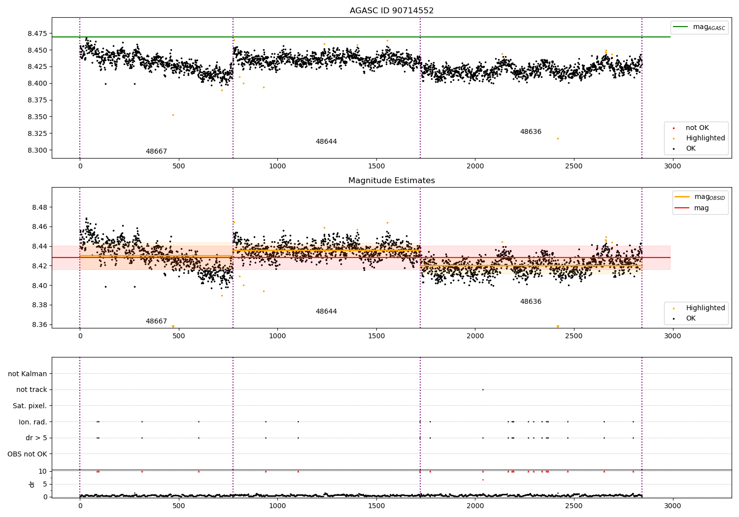
Task: Click the 'Ion. rad.' axis label
Action: (33, 422)
